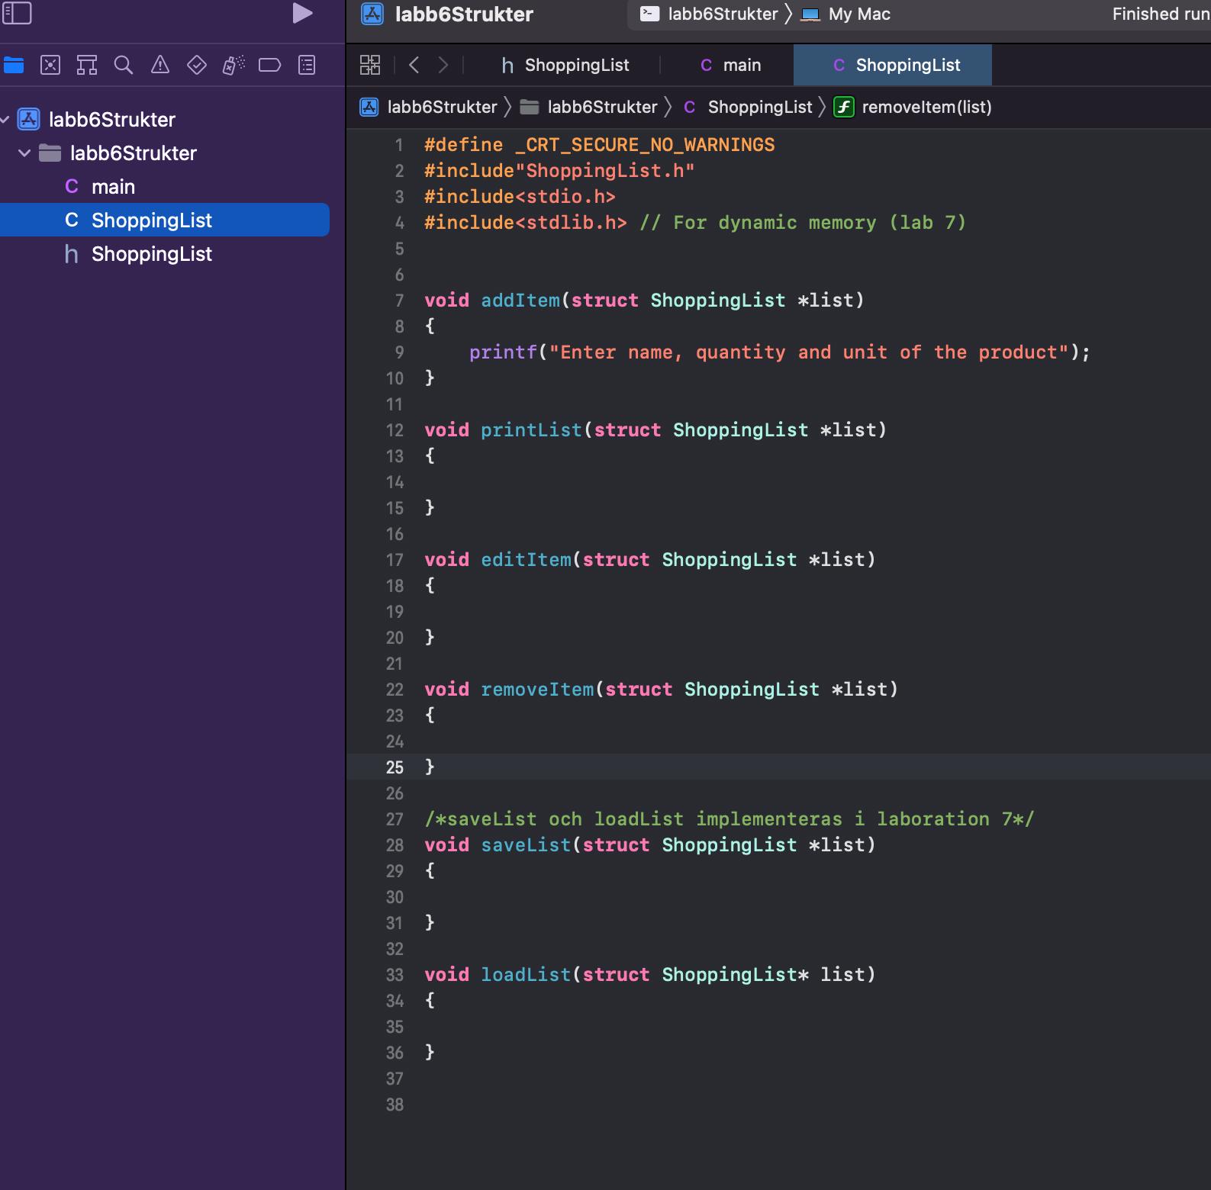Show the Symbol navigator
Image resolution: width=1211 pixels, height=1190 pixels.
[x=87, y=66]
